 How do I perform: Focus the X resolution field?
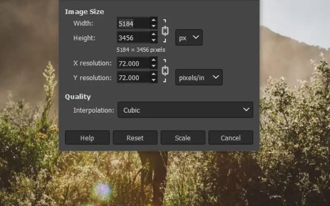click(x=133, y=63)
